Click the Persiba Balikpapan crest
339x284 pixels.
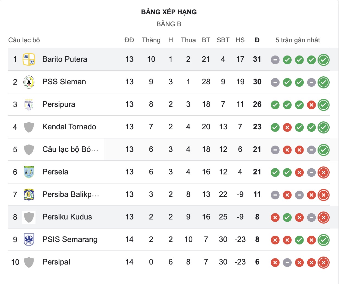[x=29, y=194]
